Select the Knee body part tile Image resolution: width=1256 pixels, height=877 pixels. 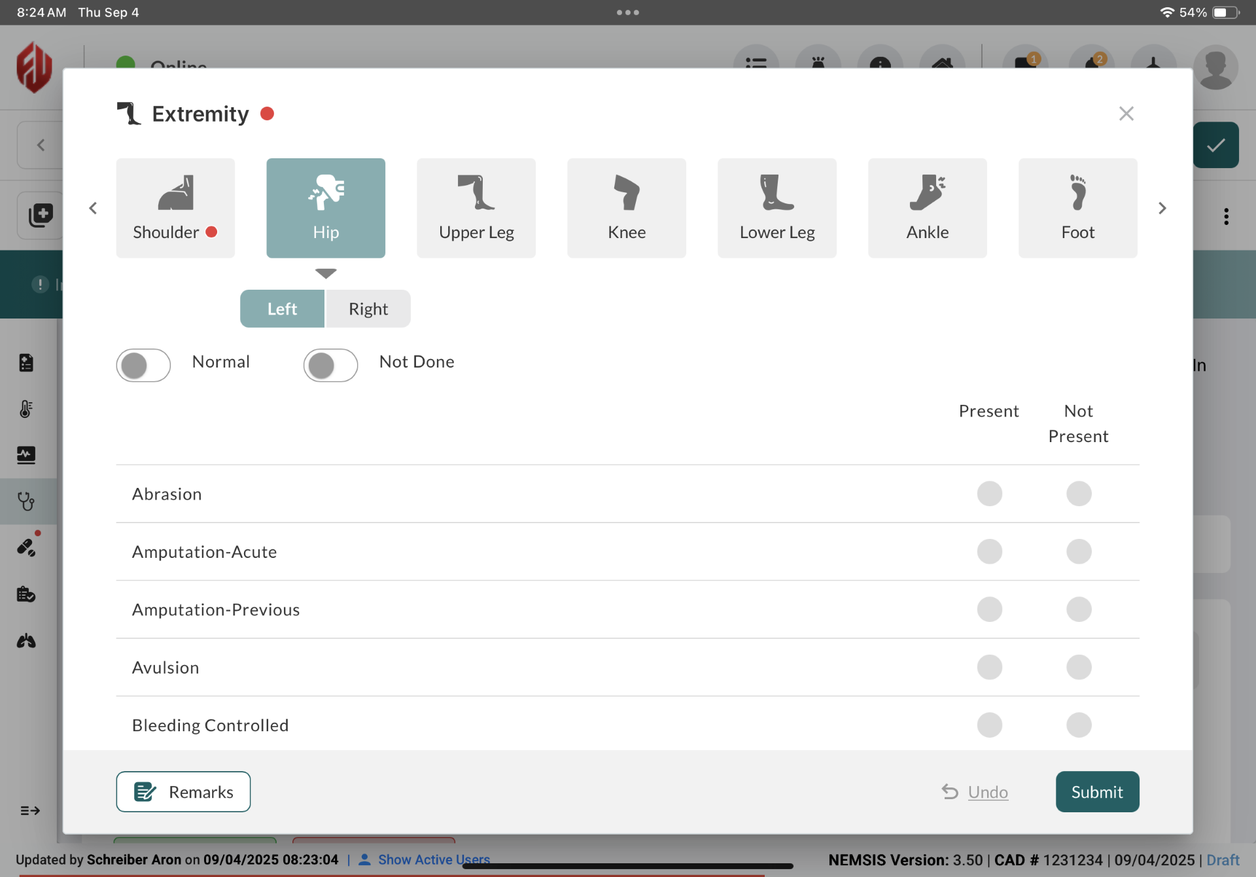pyautogui.click(x=626, y=208)
